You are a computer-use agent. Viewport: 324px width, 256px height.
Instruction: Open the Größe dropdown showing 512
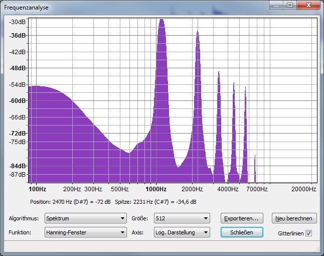click(182, 218)
